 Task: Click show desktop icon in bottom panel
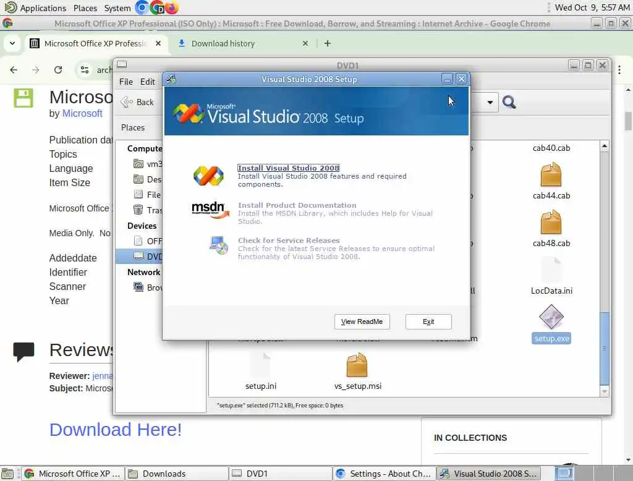click(x=7, y=474)
